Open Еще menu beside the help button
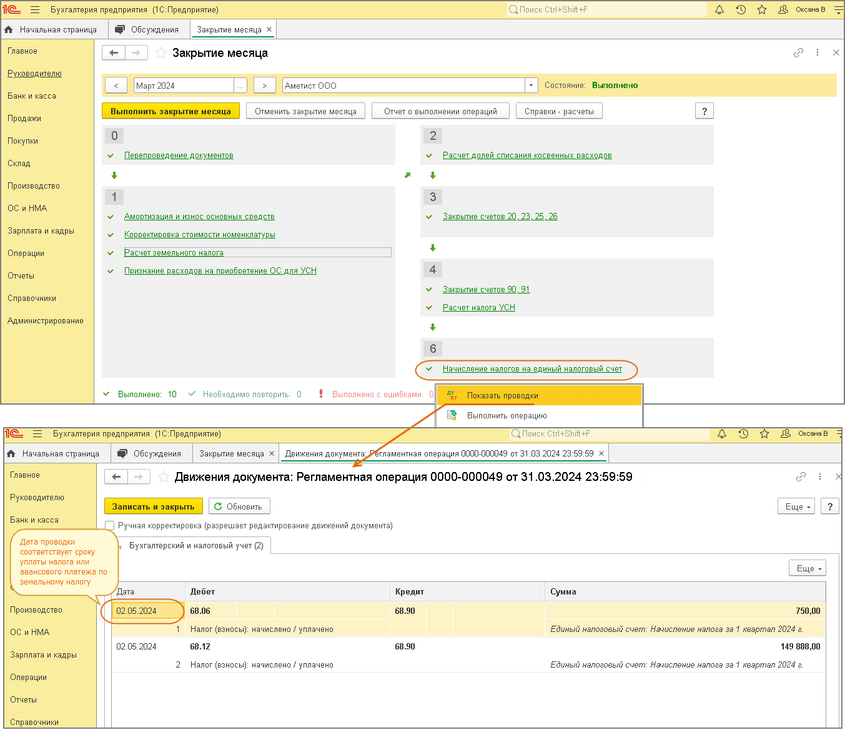The width and height of the screenshot is (845, 730). 798,506
